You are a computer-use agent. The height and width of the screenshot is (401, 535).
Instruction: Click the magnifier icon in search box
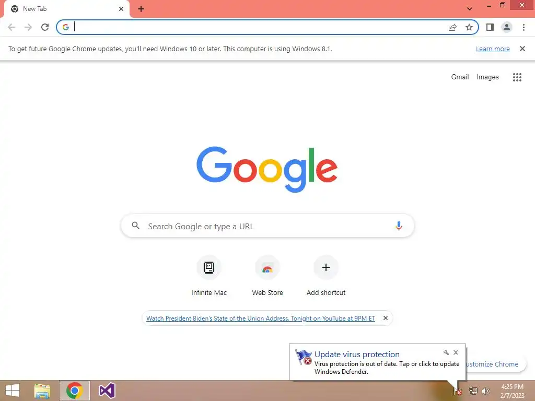[135, 226]
